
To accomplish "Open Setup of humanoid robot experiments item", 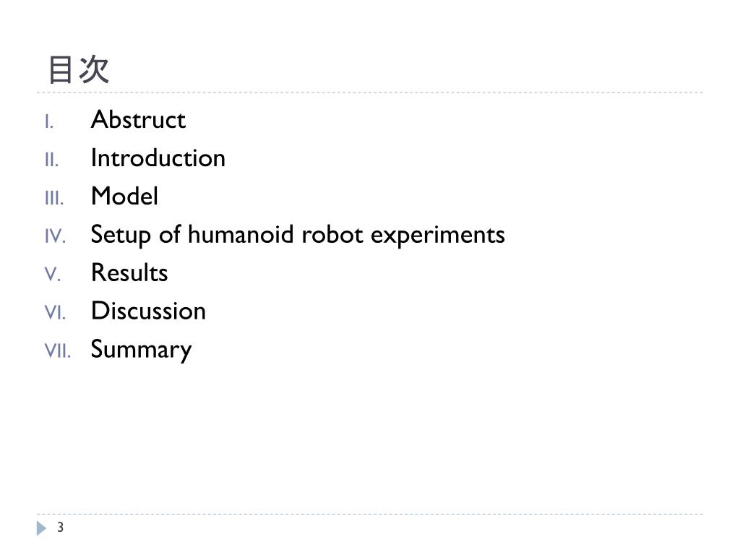I will click(x=298, y=235).
